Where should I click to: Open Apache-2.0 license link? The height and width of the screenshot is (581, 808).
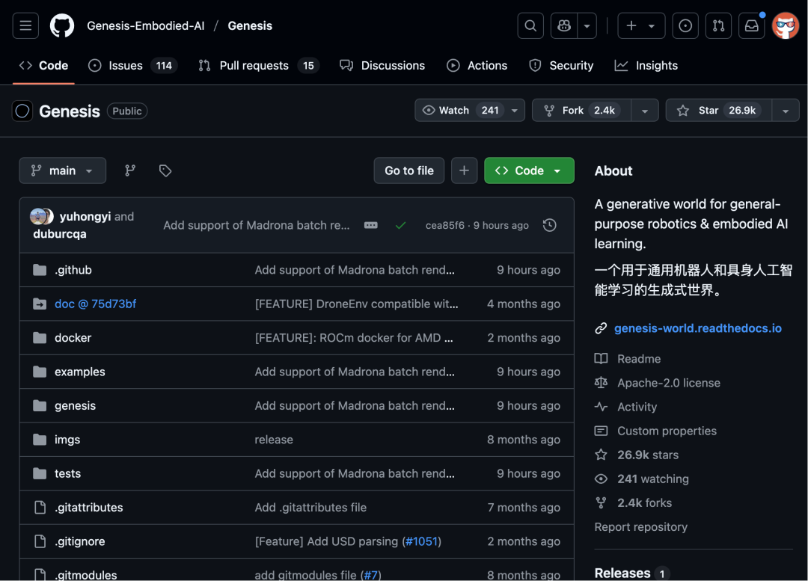tap(669, 383)
